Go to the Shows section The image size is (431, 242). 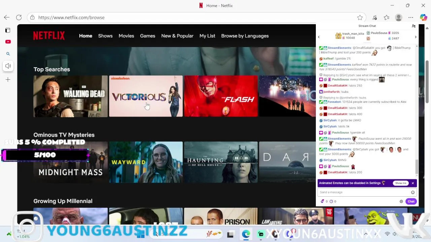coord(105,36)
